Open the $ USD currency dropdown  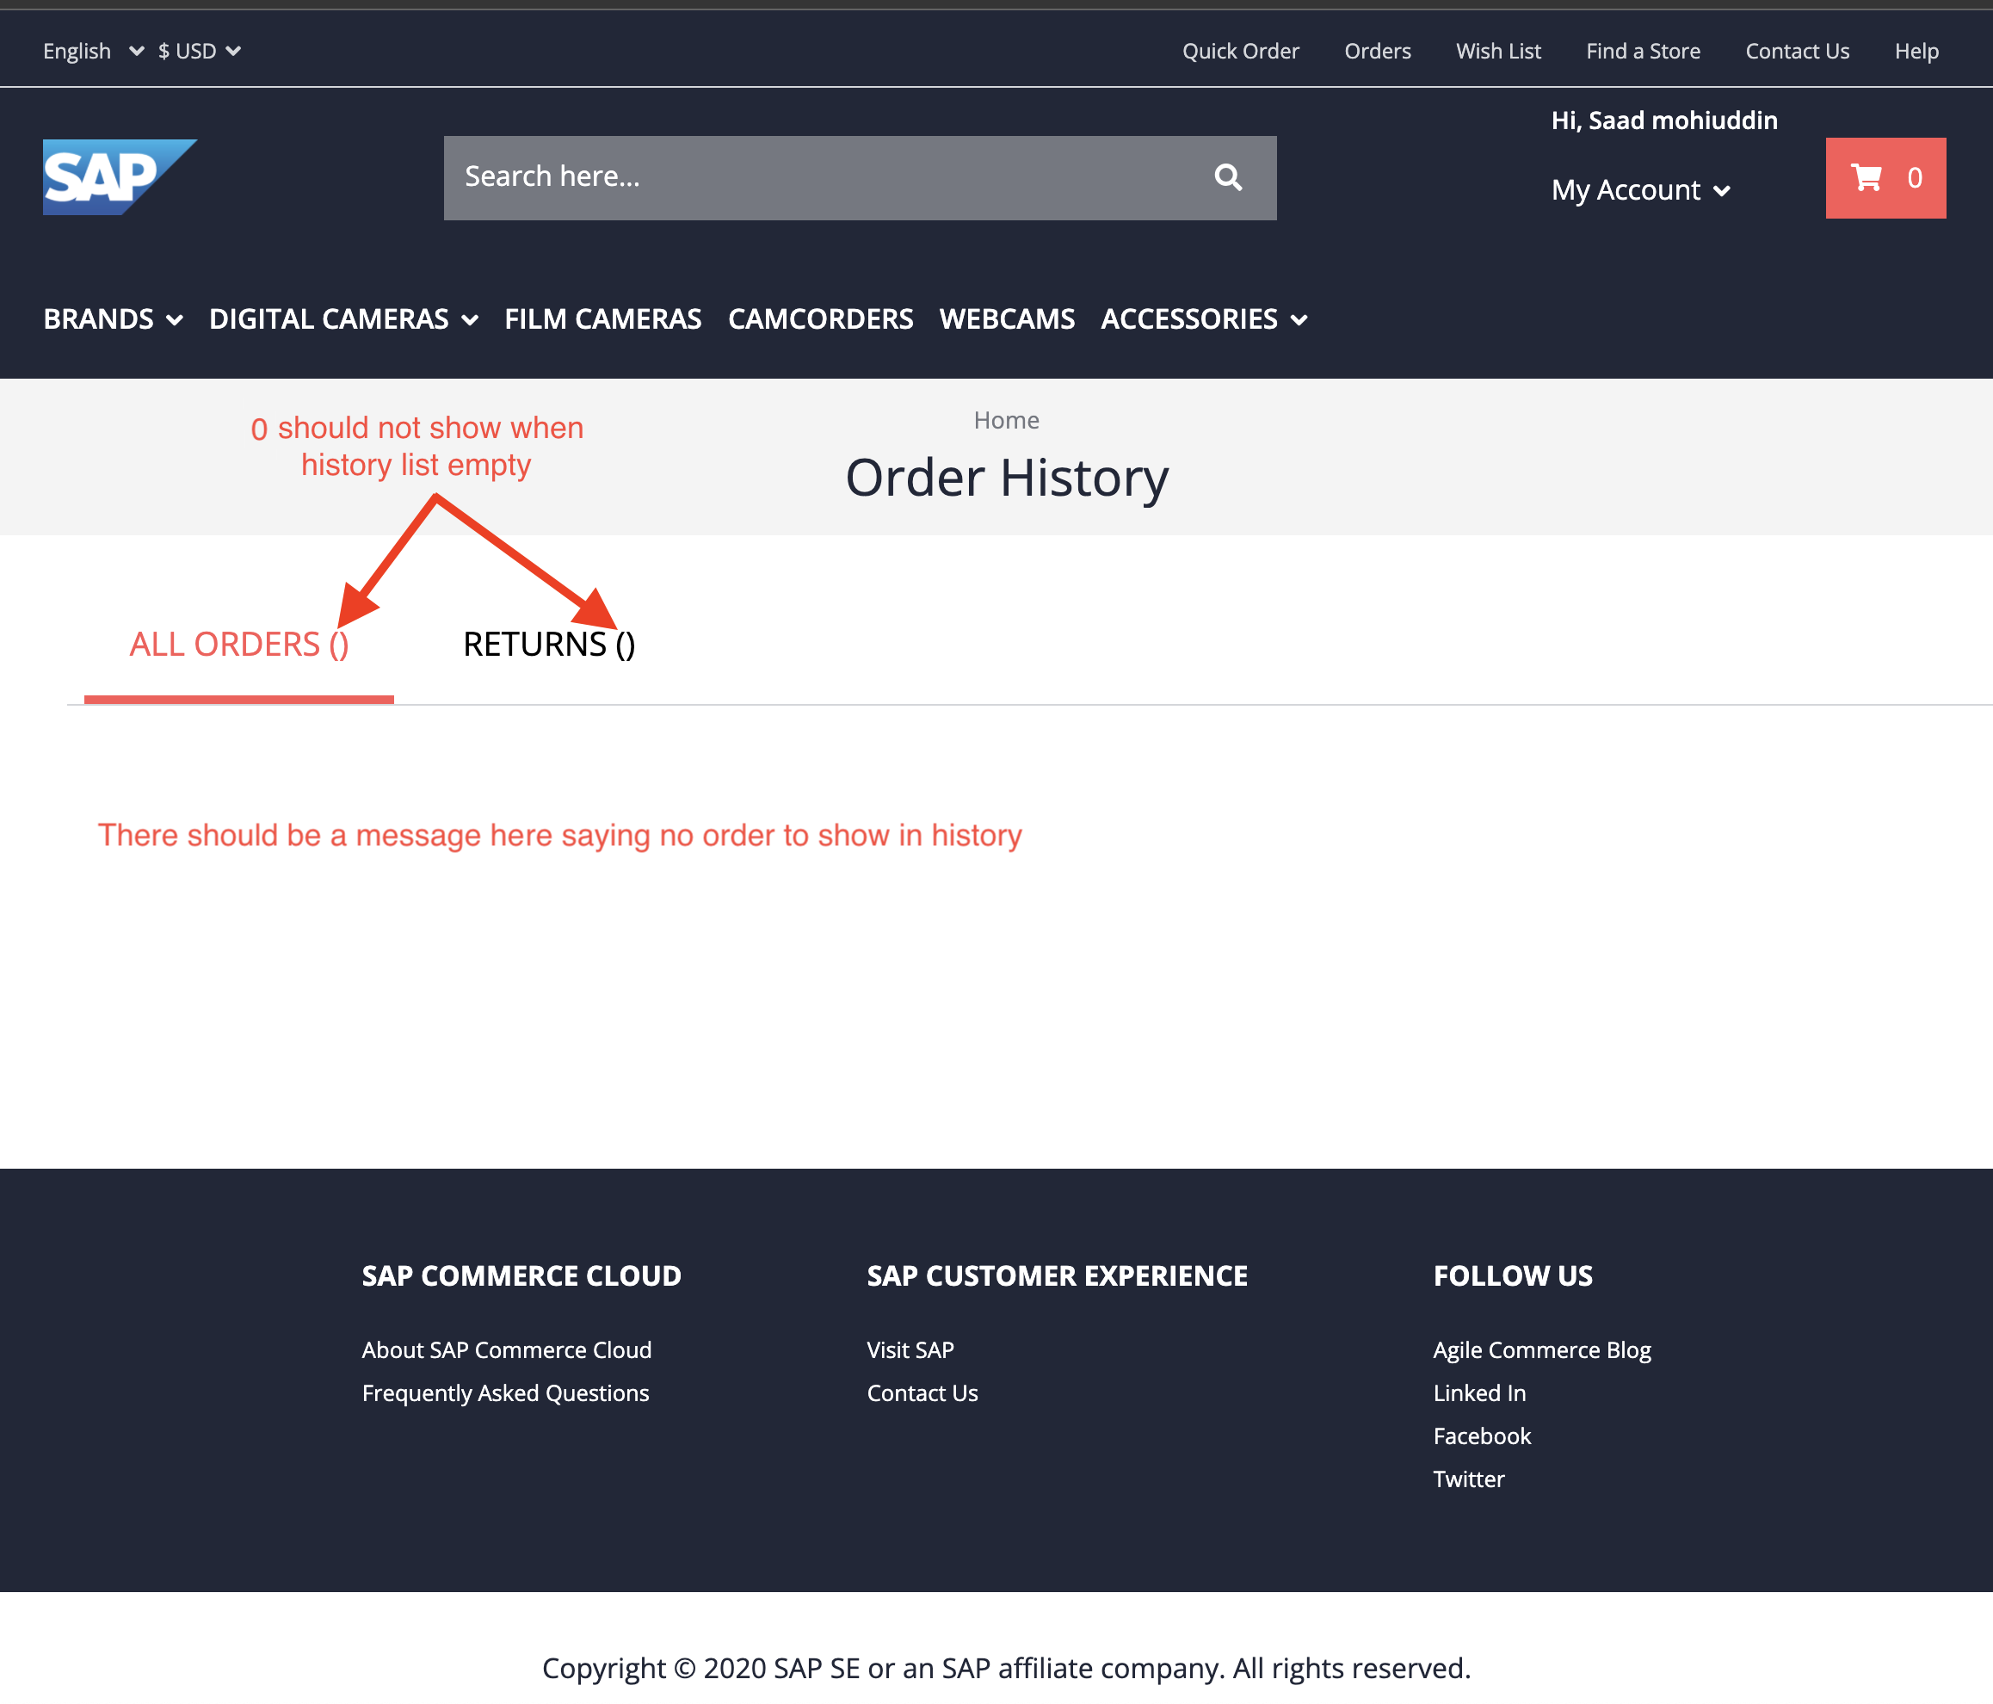[199, 51]
